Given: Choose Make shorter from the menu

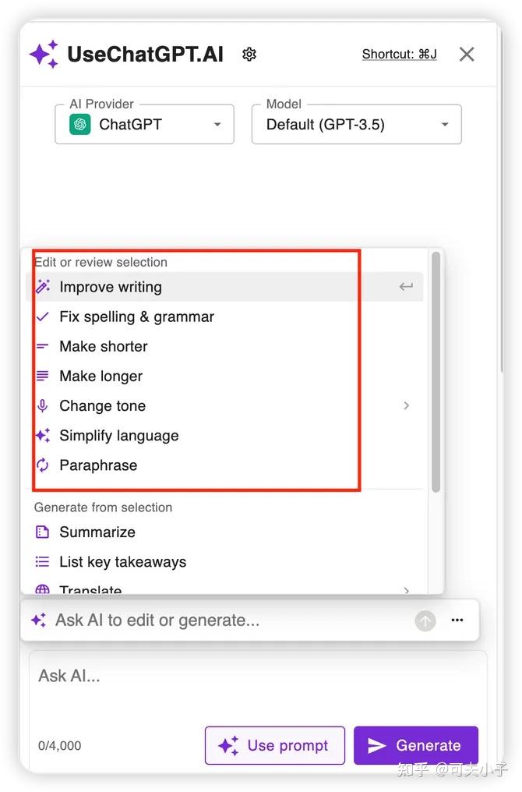Looking at the screenshot, I should pyautogui.click(x=104, y=347).
